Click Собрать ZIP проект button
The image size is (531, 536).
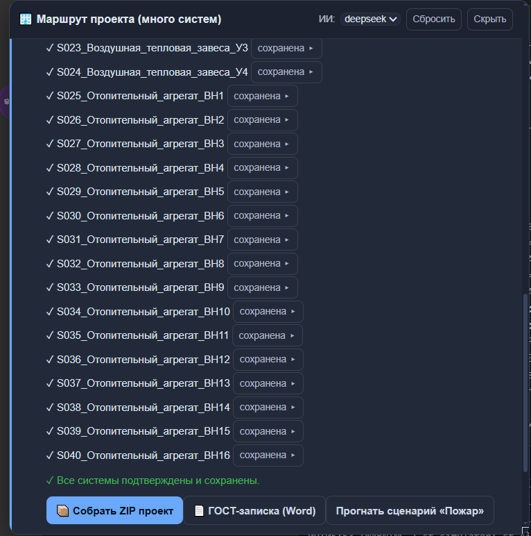click(114, 510)
